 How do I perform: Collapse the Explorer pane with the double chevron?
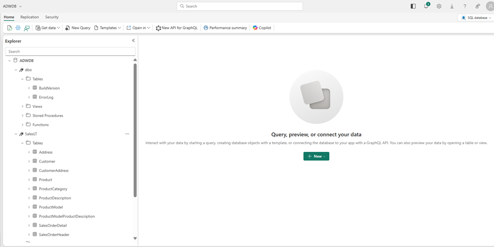point(133,40)
